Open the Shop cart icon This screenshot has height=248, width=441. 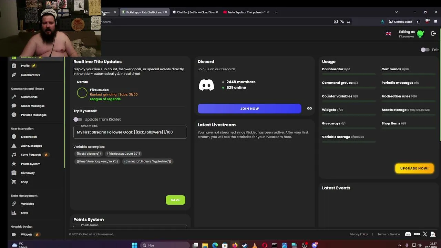point(14,182)
